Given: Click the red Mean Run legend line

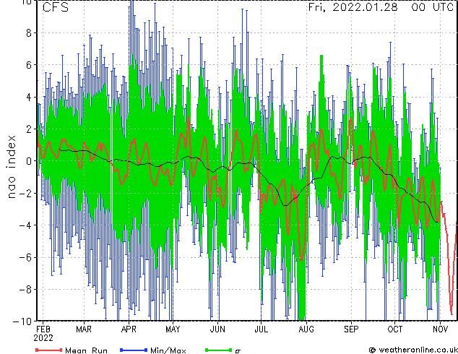Looking at the screenshot, I should (x=49, y=350).
